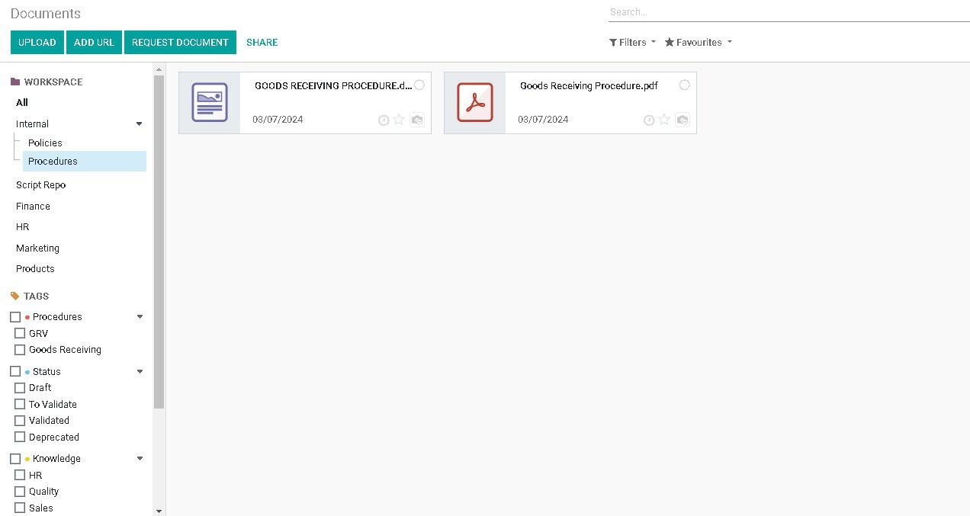Click the clock activity icon on the docx card

click(x=384, y=120)
